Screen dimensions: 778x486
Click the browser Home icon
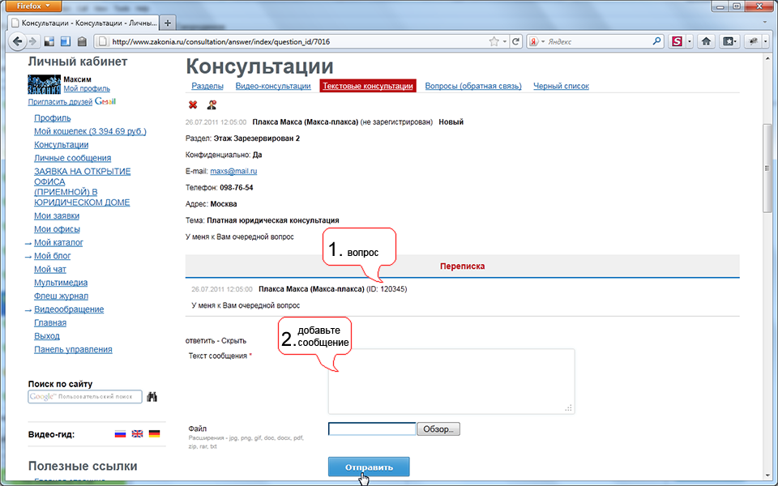coord(706,41)
